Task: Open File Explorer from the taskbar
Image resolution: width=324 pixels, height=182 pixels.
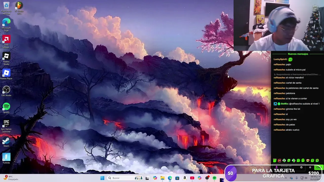Action: 162,178
